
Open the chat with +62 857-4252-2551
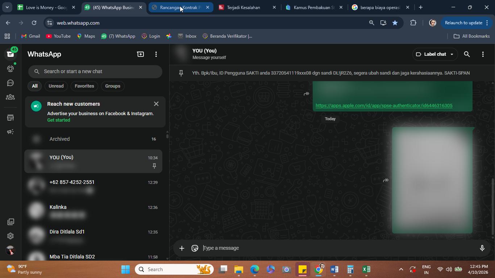pyautogui.click(x=93, y=186)
